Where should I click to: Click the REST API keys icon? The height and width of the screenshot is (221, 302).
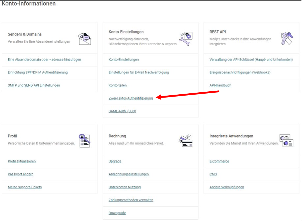click(287, 38)
